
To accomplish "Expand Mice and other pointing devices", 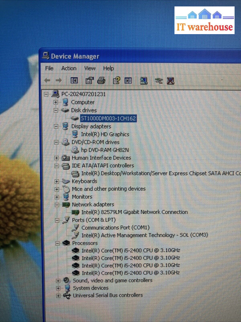I will click(x=57, y=189).
